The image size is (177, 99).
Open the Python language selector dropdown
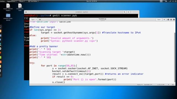click(140, 84)
